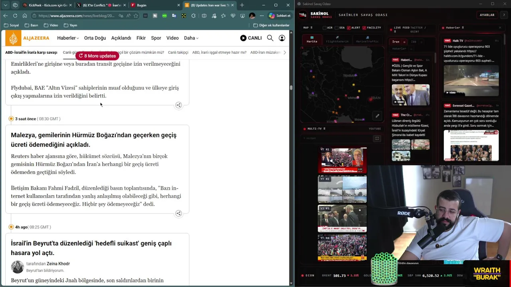Open the Sosyal bookmarks folder
This screenshot has height=287, width=511.
tap(11, 25)
